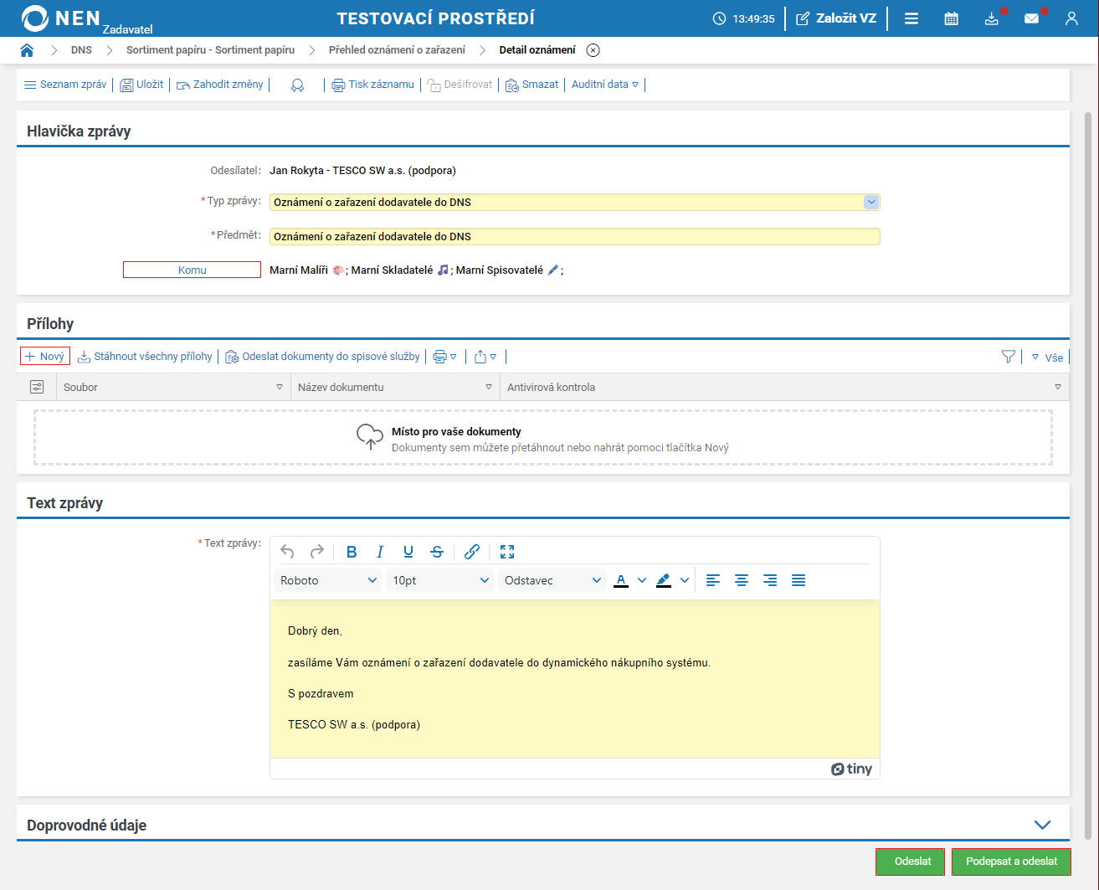Open the Typ zprávy dropdown

870,203
